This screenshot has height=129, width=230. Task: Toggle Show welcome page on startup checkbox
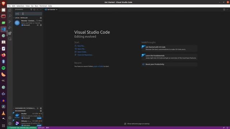click(125, 124)
